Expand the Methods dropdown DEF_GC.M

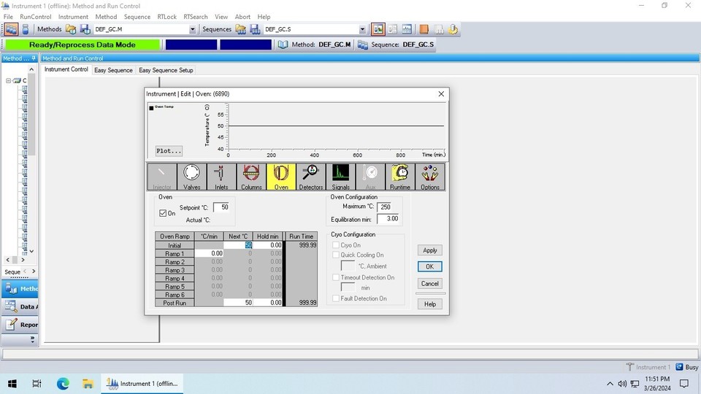(x=193, y=30)
